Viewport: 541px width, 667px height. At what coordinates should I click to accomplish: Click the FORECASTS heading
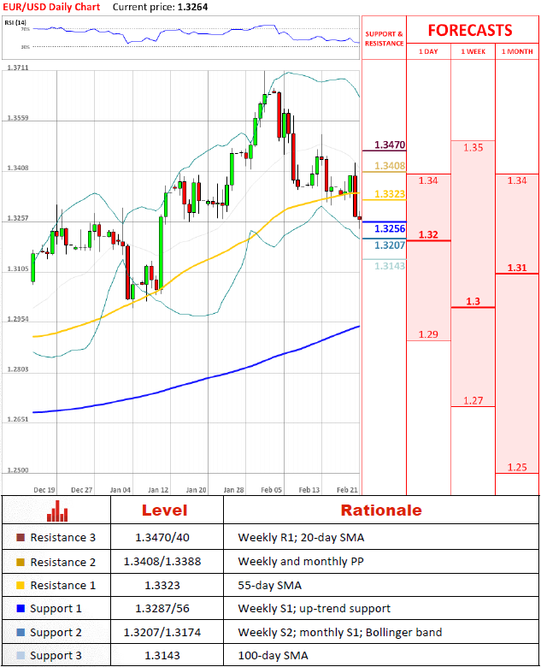(470, 30)
